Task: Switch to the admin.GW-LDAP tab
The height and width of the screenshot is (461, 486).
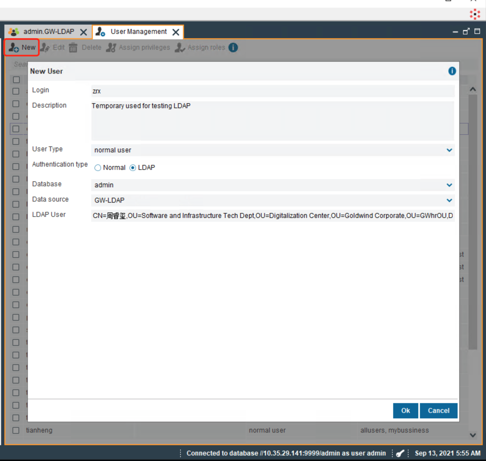Action: coord(48,32)
